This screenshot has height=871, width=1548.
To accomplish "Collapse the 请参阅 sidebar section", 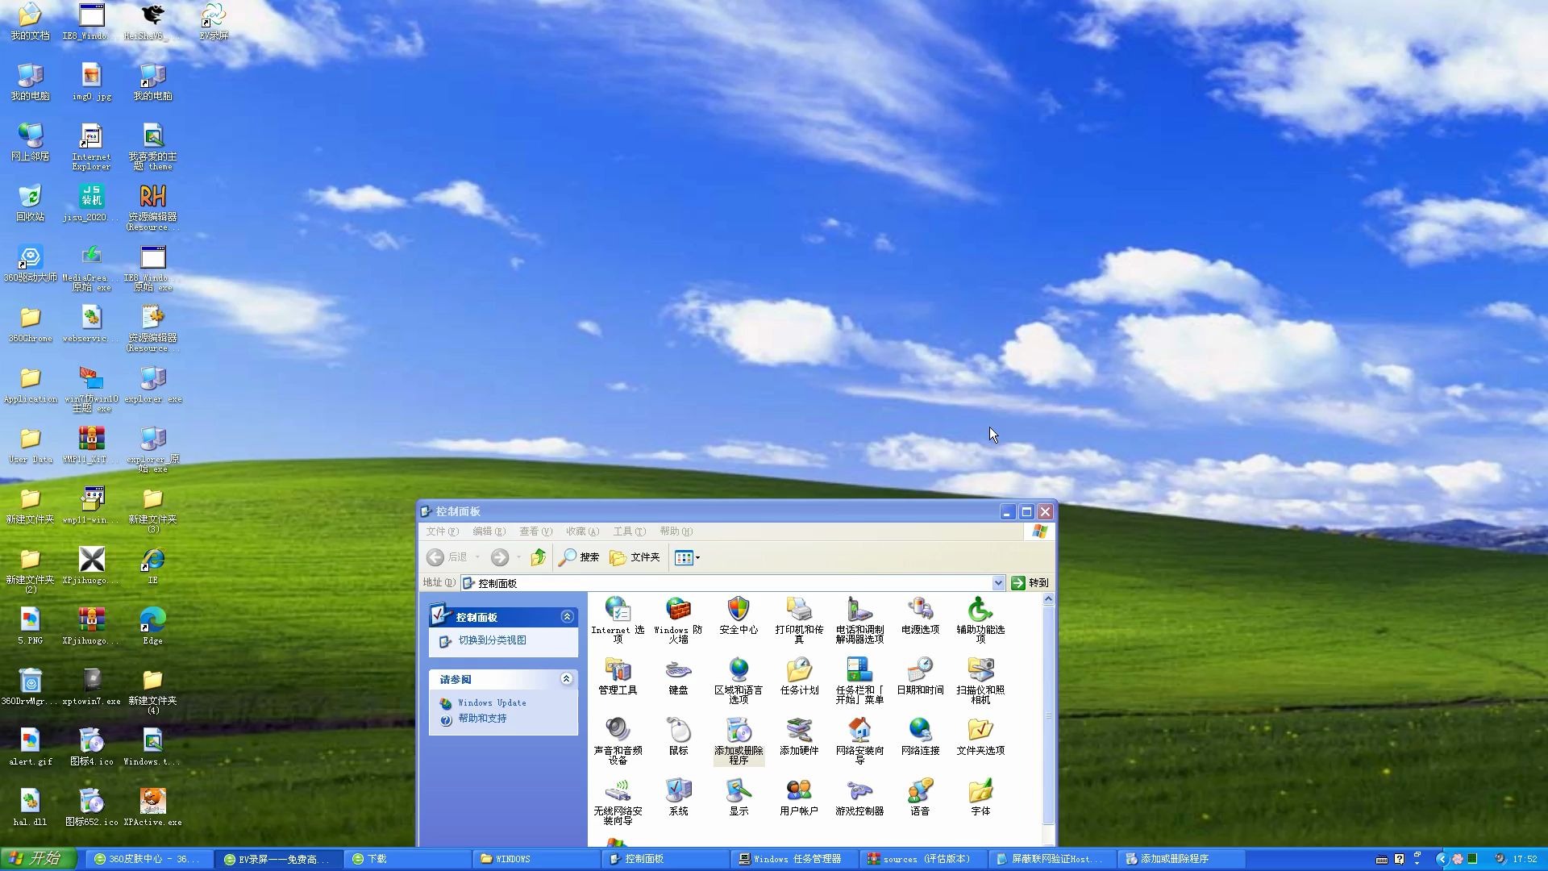I will click(567, 679).
